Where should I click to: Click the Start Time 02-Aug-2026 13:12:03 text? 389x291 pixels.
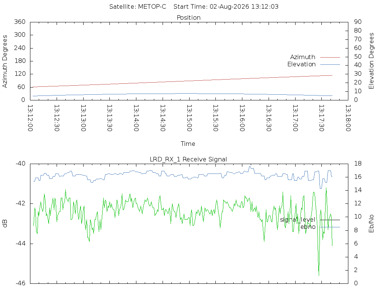point(226,6)
